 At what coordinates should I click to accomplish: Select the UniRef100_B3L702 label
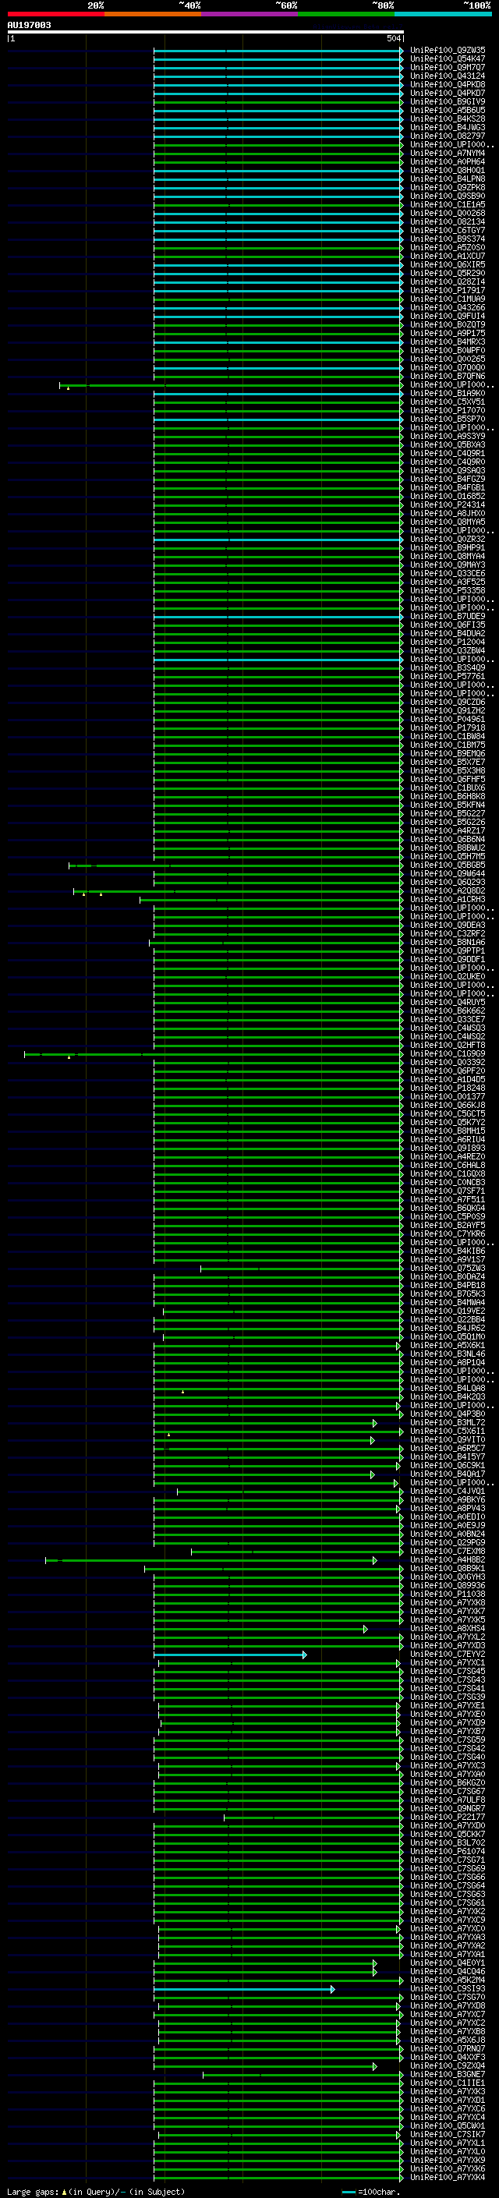(448, 1842)
